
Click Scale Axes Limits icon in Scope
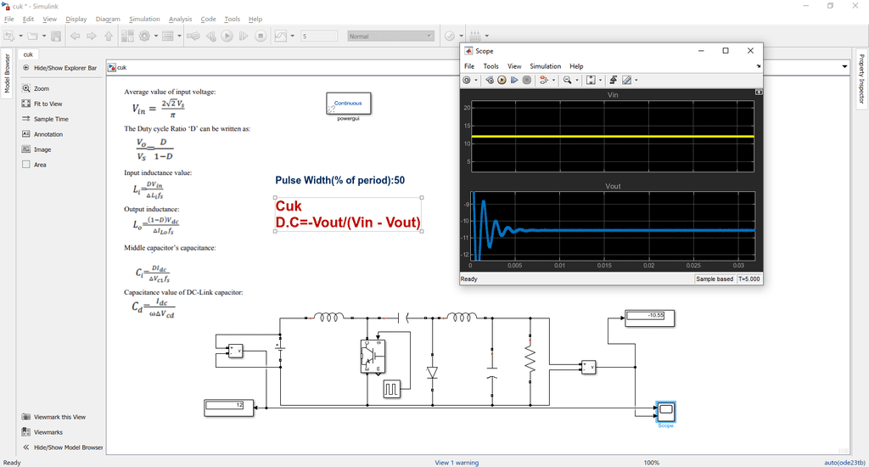591,80
